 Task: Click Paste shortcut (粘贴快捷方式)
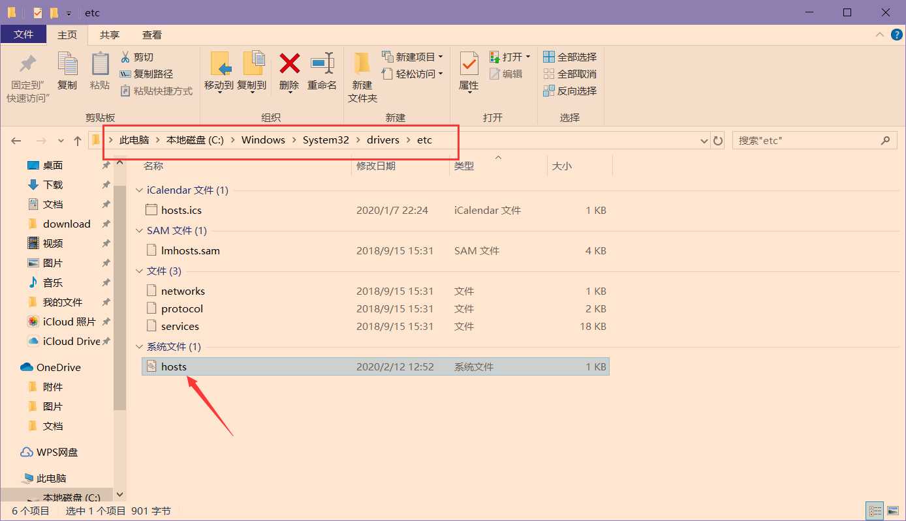[156, 91]
